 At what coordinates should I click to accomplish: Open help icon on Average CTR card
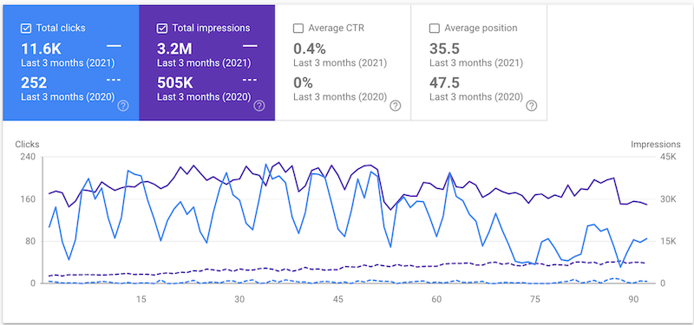click(x=396, y=106)
